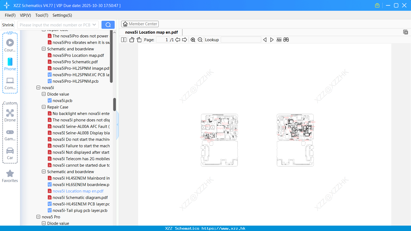The width and height of the screenshot is (411, 231).
Task: Rotate page clockwise
Action: 139,40
